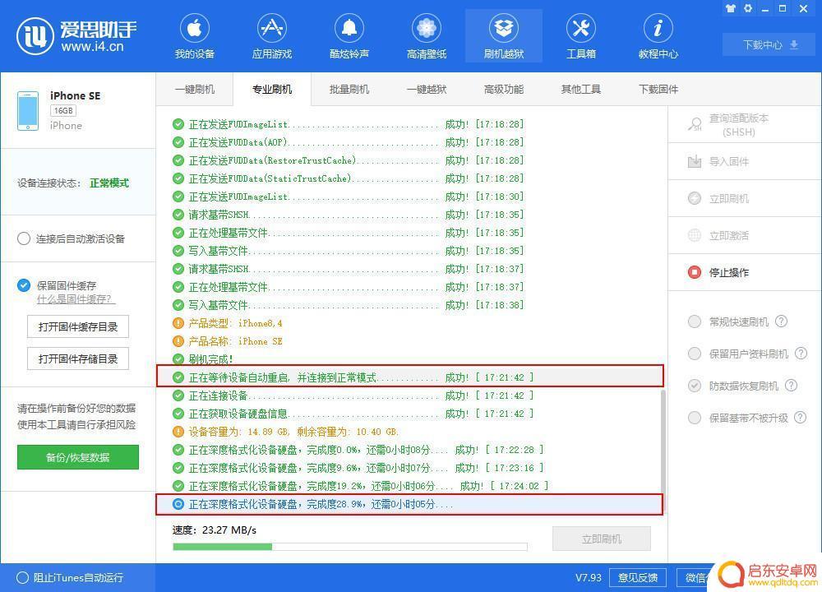The height and width of the screenshot is (592, 822).
Task: Select log row 设备容量为 14.89 GB
Action: pyautogui.click(x=410, y=432)
